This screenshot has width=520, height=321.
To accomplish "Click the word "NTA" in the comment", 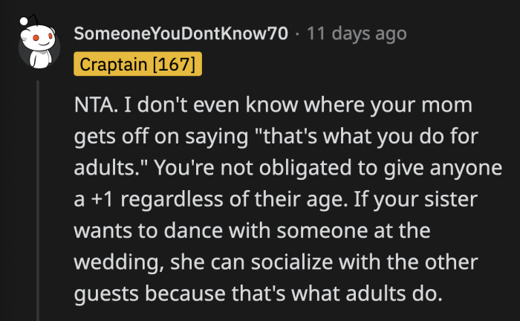I will 92,103.
